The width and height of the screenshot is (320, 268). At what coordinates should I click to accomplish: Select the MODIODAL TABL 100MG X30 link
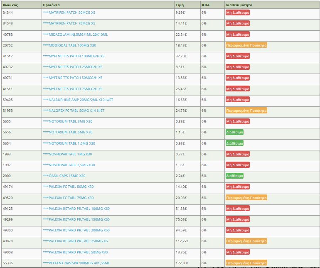(x=69, y=45)
